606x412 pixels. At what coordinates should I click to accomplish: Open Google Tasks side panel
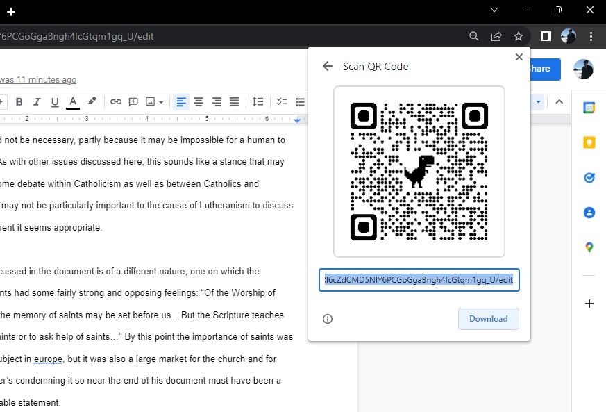(x=589, y=177)
